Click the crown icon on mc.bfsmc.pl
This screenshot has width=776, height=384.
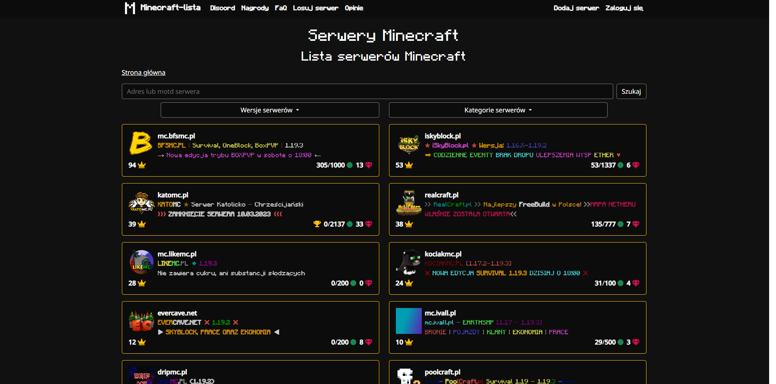click(x=142, y=165)
